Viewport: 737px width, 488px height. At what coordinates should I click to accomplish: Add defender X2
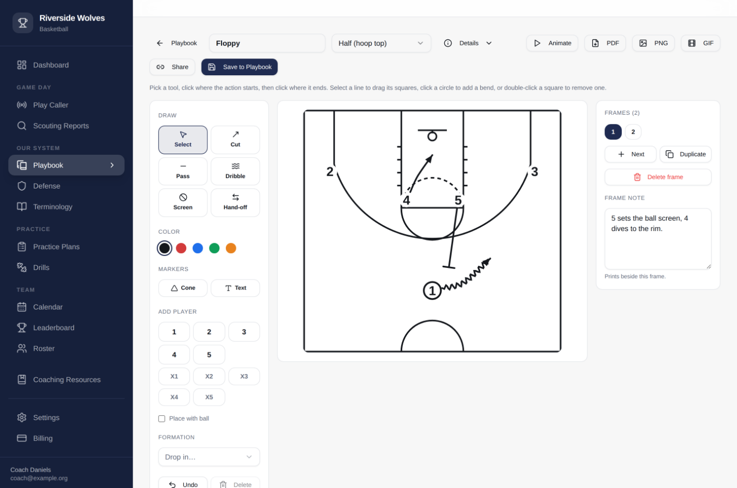coord(209,376)
